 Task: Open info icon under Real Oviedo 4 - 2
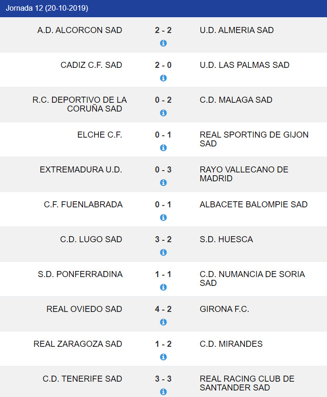163,322
